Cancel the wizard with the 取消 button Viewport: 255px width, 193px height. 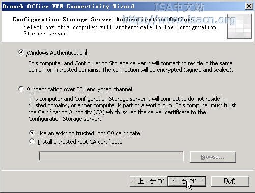[x=230, y=181]
